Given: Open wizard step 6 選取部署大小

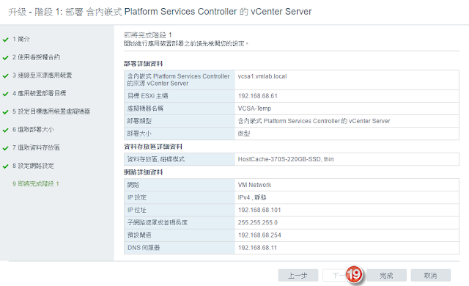Looking at the screenshot, I should coord(33,130).
